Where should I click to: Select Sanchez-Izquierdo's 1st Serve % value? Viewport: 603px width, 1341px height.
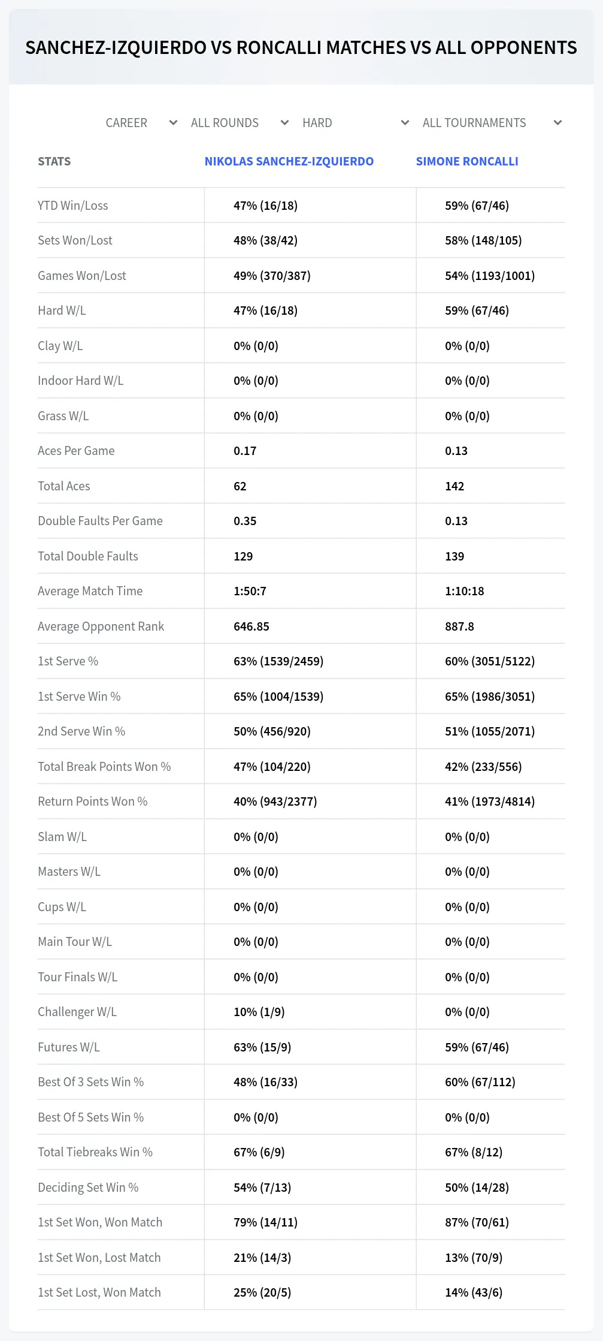[278, 661]
